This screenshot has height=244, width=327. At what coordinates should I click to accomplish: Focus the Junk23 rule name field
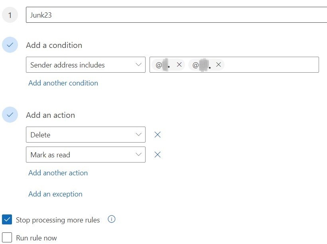point(176,15)
